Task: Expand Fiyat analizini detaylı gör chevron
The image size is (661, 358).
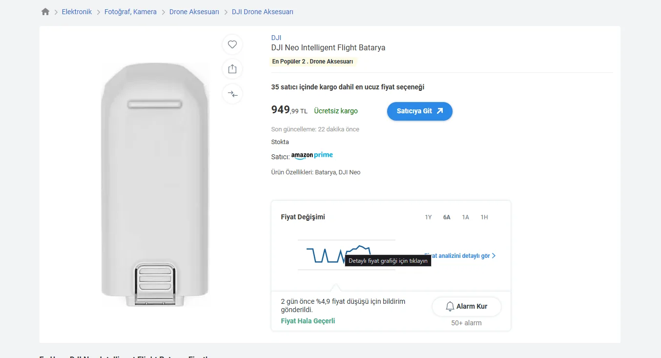Action: pos(494,256)
